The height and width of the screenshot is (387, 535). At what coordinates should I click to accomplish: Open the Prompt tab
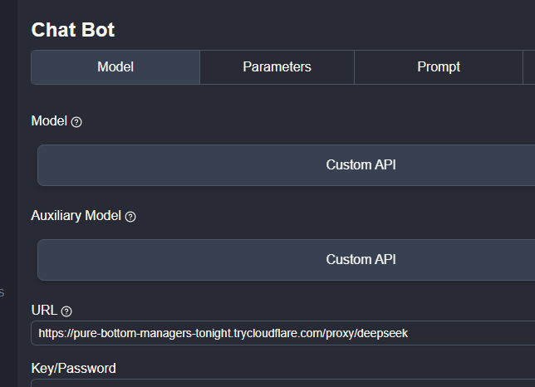pos(439,67)
